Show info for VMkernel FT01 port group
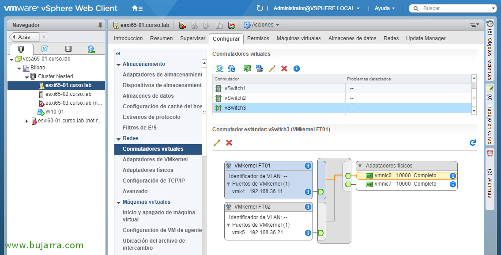 (x=308, y=166)
